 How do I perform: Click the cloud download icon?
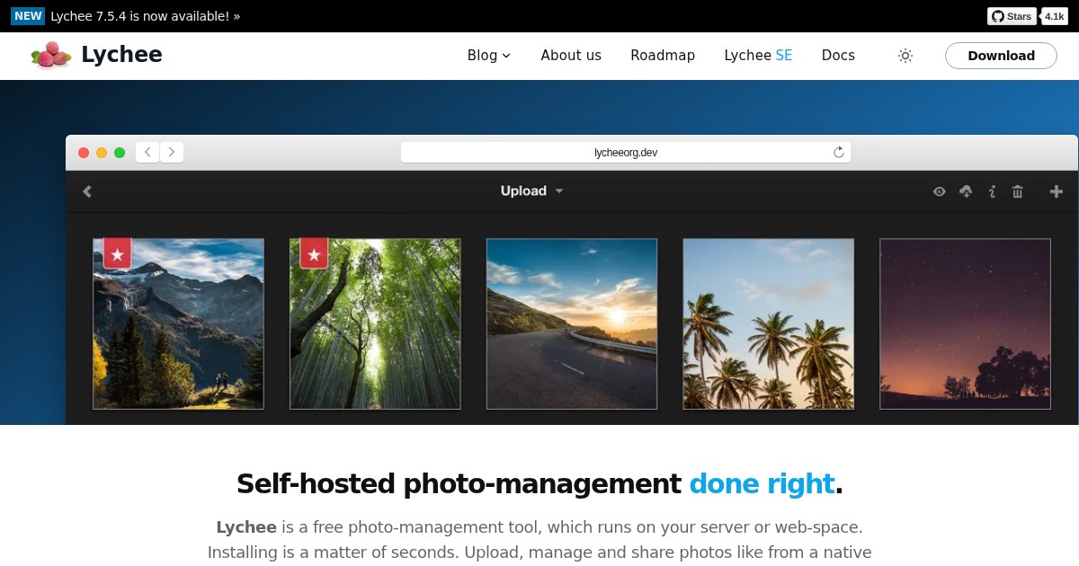(967, 191)
